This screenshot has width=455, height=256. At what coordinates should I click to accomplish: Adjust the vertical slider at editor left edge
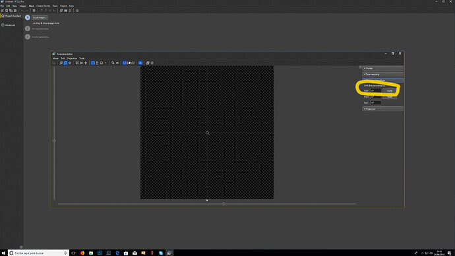[x=54, y=141]
